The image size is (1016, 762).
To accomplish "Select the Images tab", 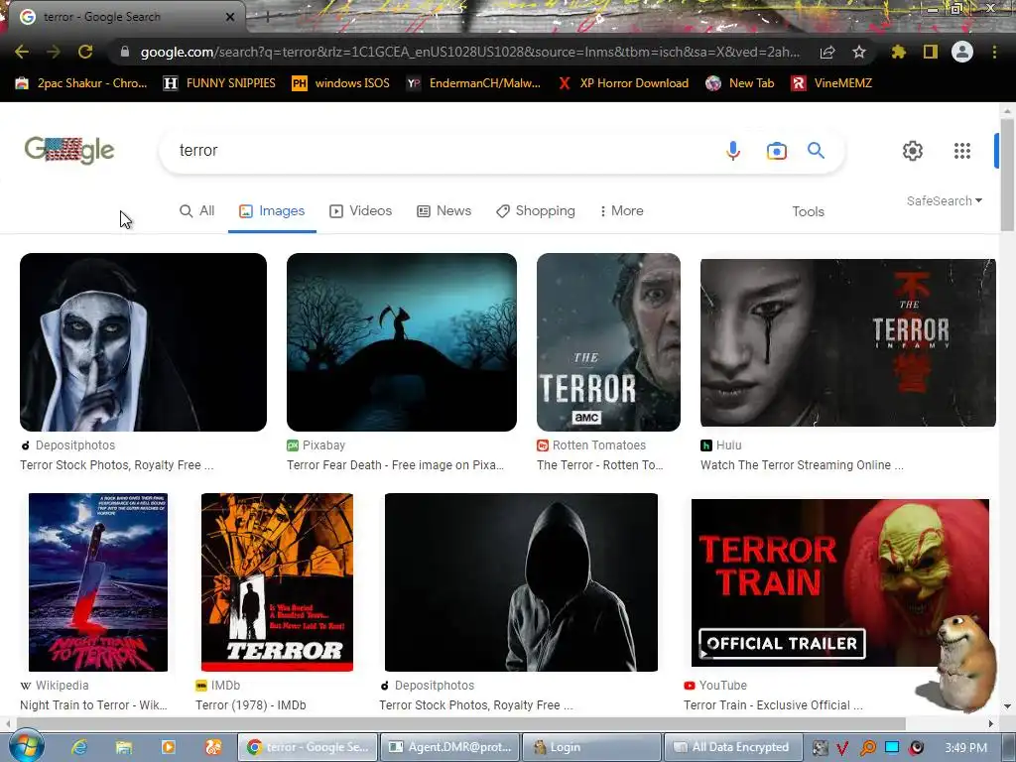I will (272, 210).
